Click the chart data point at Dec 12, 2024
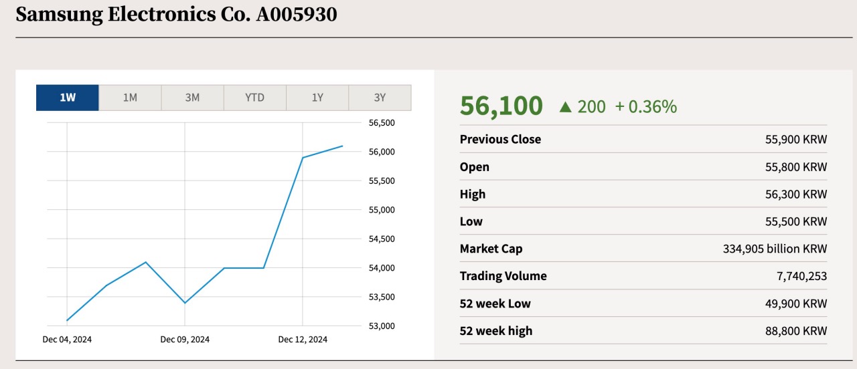 tap(303, 158)
